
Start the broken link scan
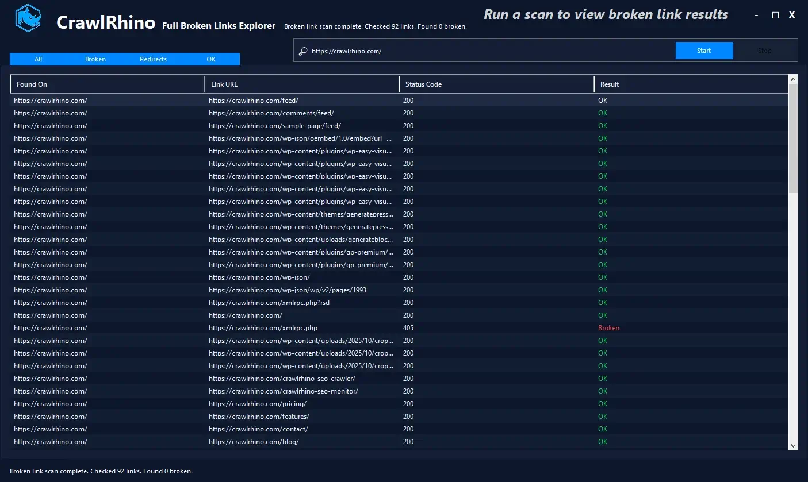[704, 51]
